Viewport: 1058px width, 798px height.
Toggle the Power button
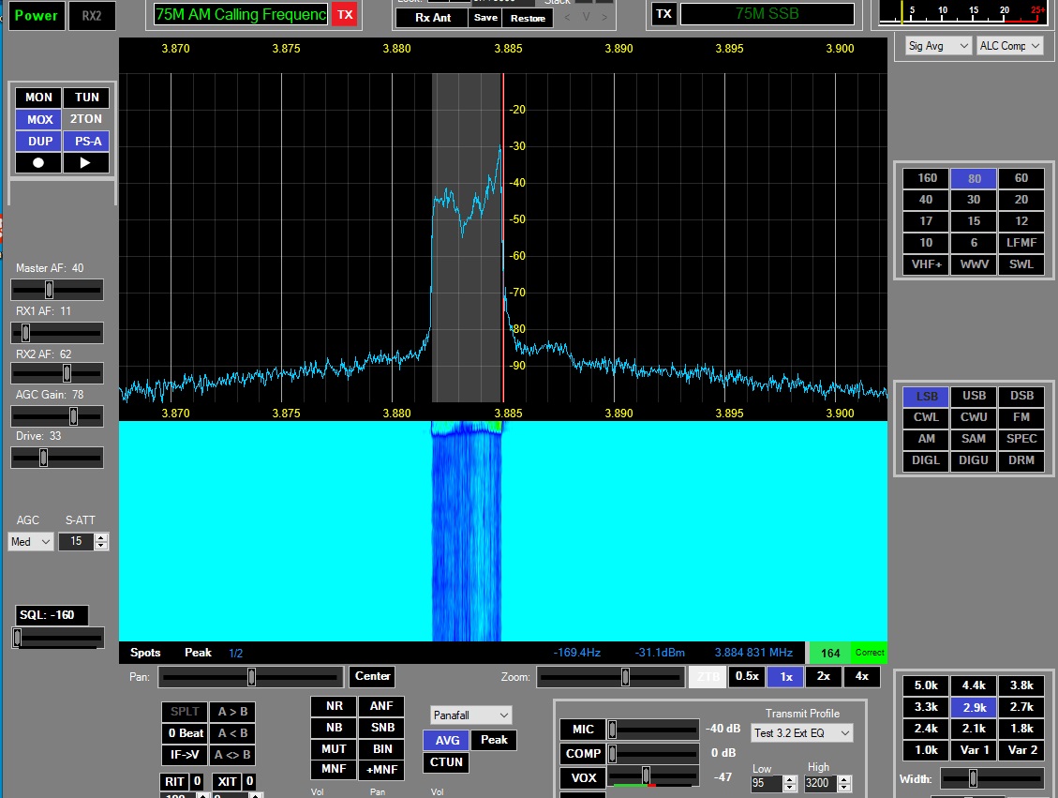coord(37,16)
